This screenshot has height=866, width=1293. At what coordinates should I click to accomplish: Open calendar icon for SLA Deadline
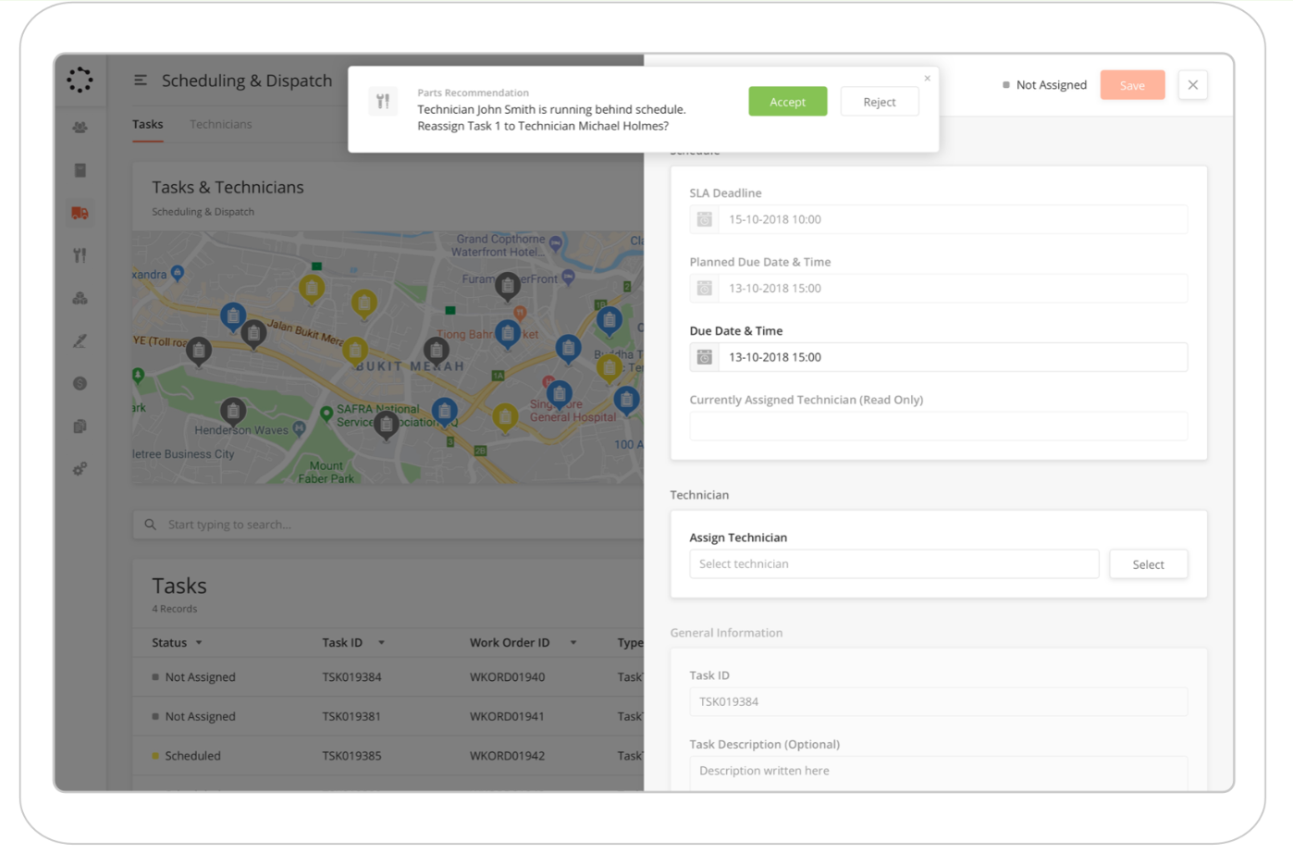pos(705,219)
